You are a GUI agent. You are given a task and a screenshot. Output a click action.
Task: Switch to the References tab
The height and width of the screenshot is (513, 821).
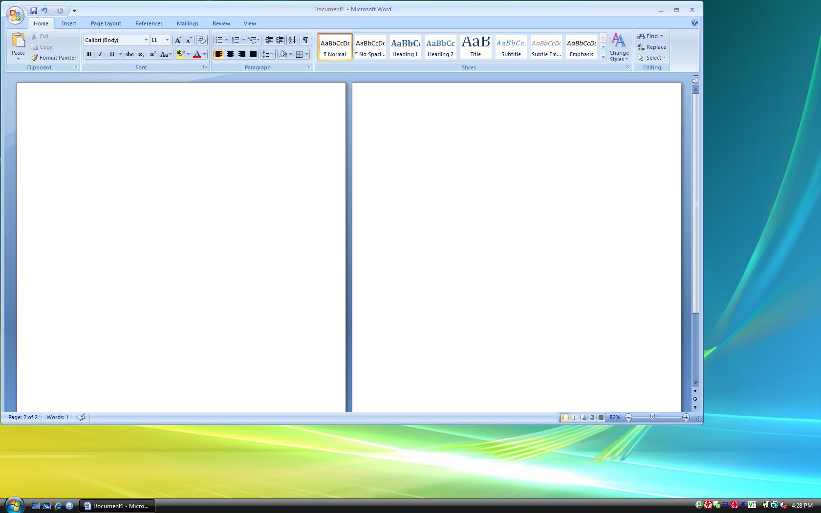click(149, 23)
